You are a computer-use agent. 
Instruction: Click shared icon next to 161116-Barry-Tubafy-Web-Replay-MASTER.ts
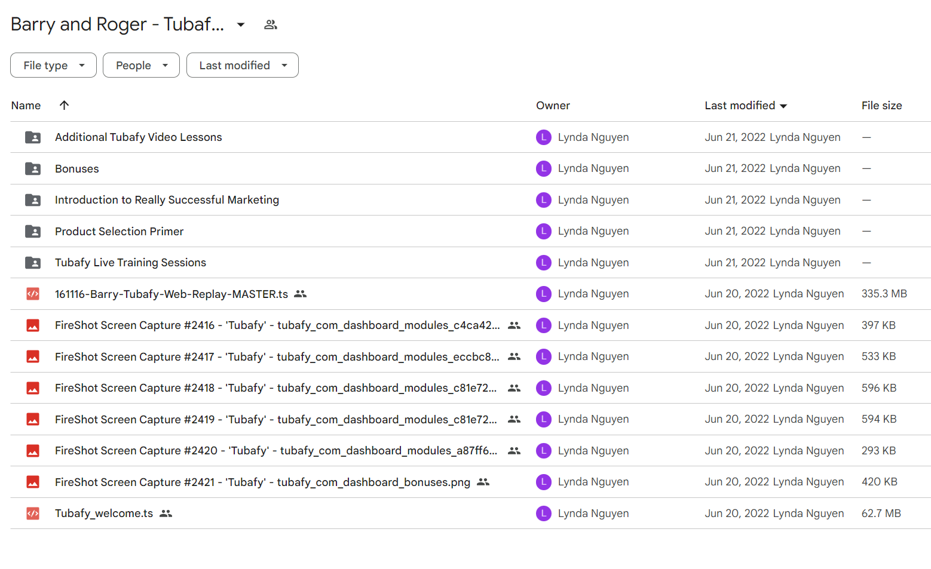point(301,294)
